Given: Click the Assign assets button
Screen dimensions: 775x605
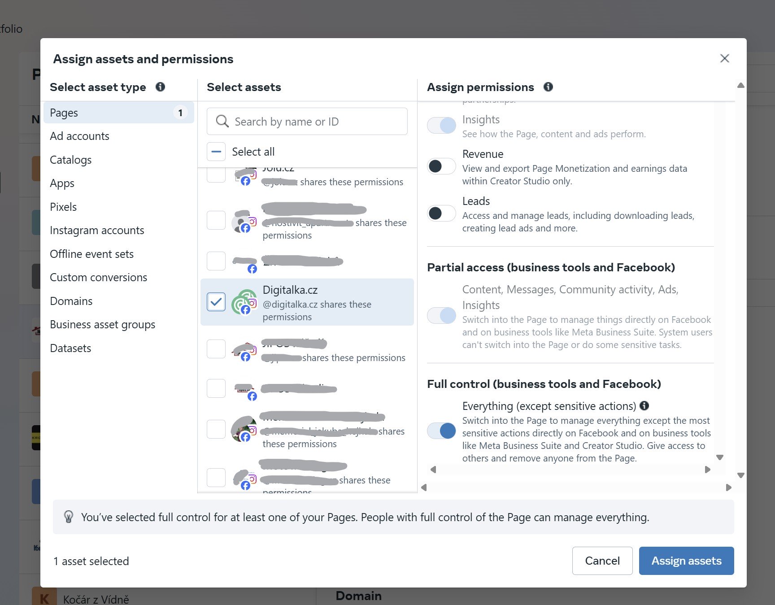Looking at the screenshot, I should [686, 561].
